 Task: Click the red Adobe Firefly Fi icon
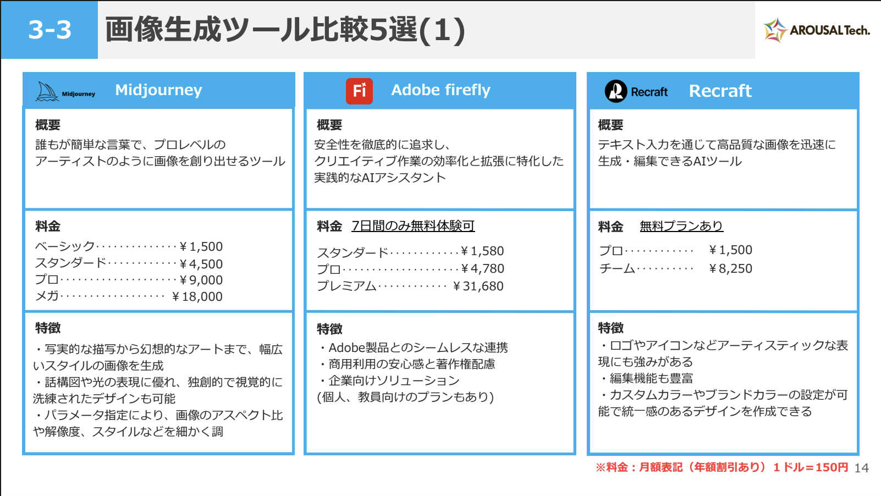[359, 91]
